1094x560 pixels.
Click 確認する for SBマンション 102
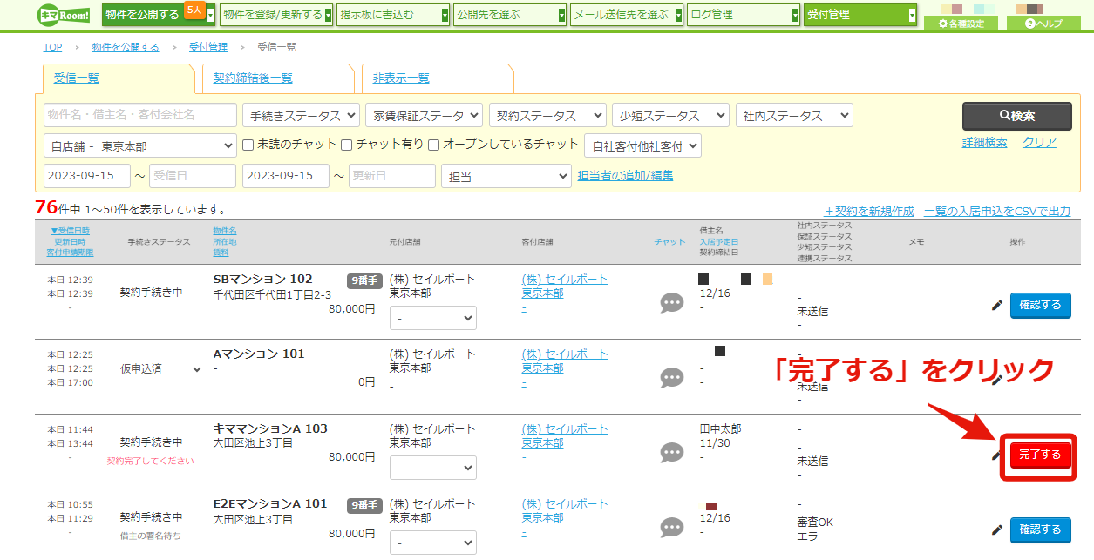pos(1040,305)
